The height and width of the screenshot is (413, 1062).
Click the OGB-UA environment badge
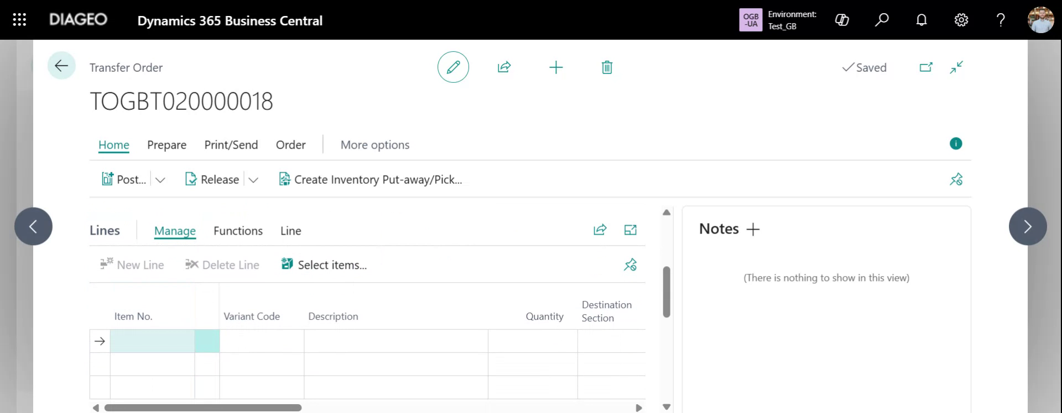[x=751, y=20]
